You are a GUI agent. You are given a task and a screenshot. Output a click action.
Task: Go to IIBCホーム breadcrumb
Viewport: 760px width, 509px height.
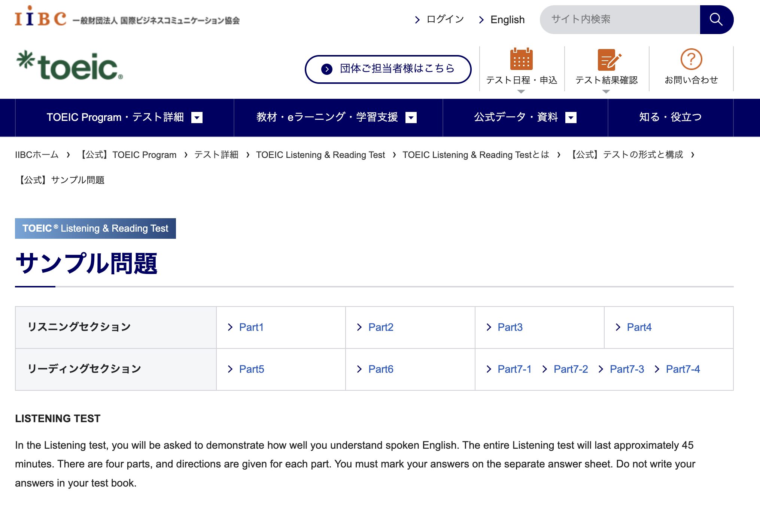37,155
